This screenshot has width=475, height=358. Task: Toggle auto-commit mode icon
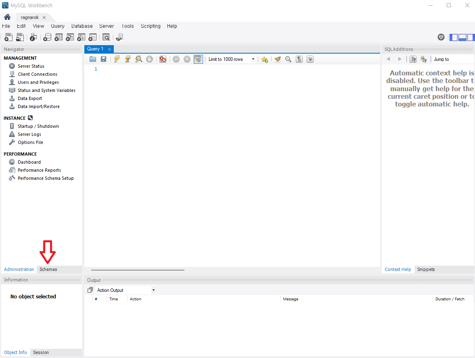198,59
